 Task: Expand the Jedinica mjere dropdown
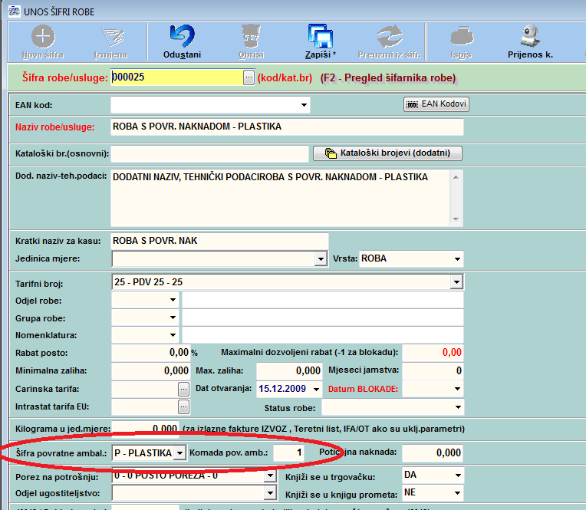321,258
